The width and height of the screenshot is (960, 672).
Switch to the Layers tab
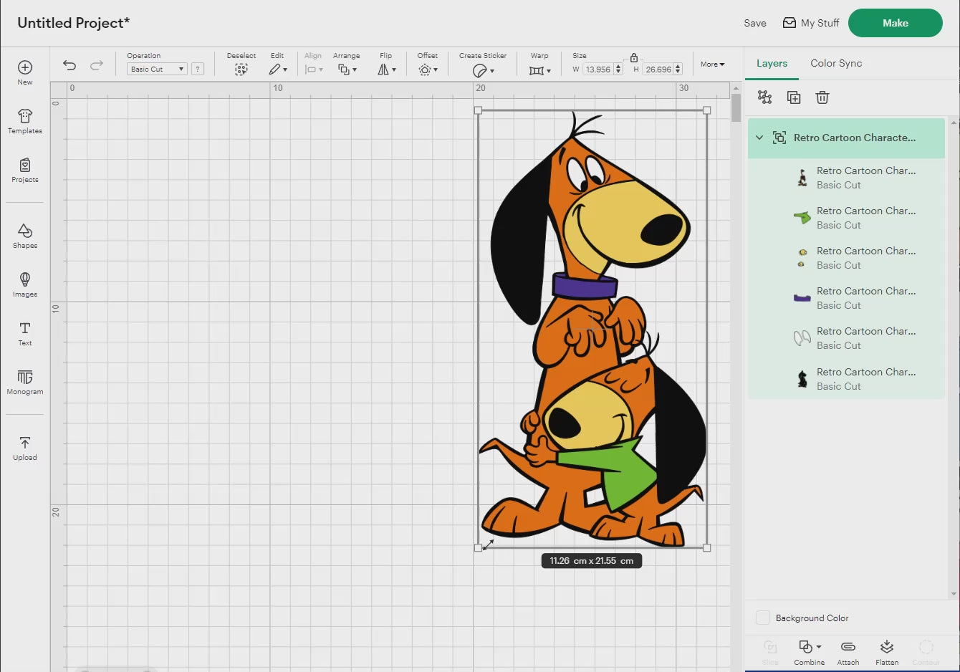(772, 64)
